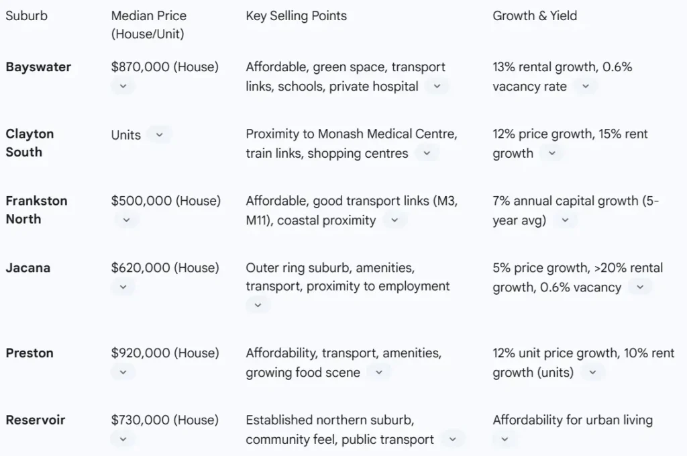This screenshot has height=456, width=687.
Task: Expand chevron under Reservoir $730,000 price
Action: point(123,439)
